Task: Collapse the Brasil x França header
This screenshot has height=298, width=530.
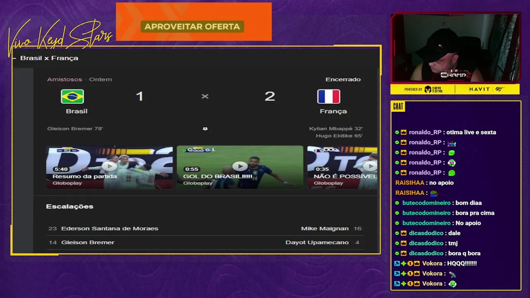Action: 15,58
